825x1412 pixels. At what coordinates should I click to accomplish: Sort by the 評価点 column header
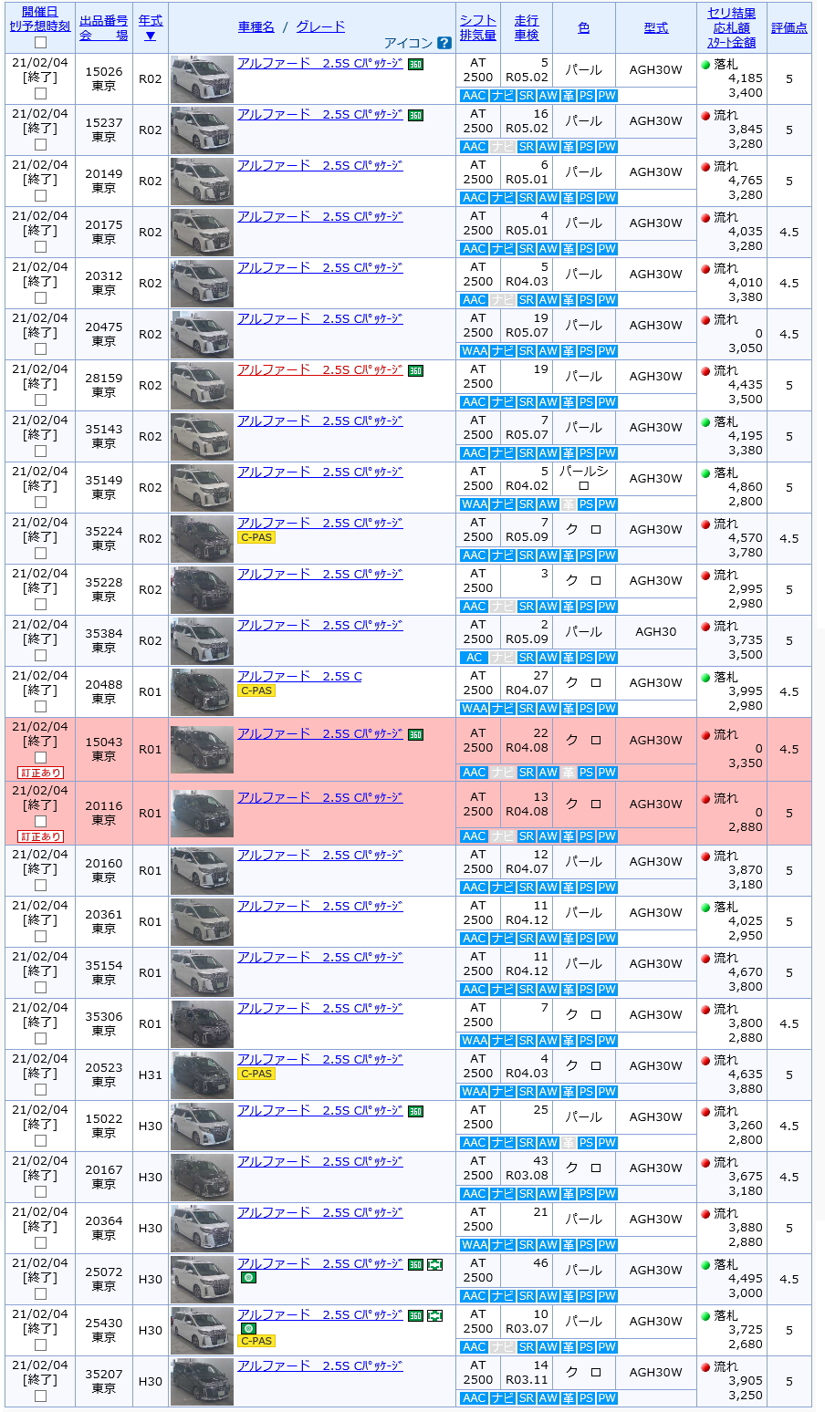click(x=789, y=27)
